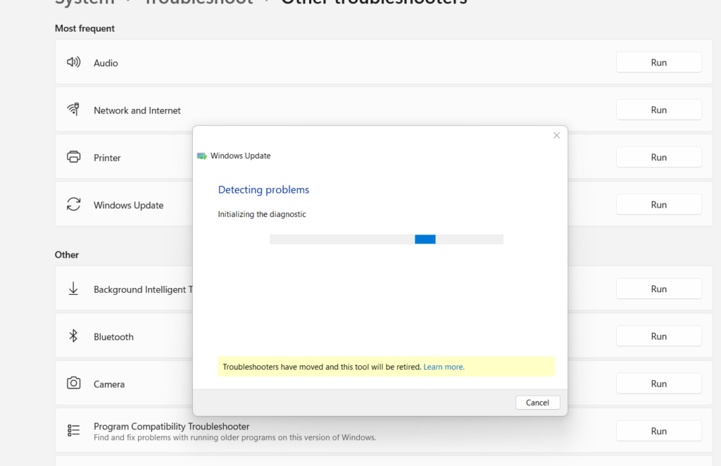This screenshot has height=466, width=721.
Task: Click the Camera icon
Action: (73, 383)
